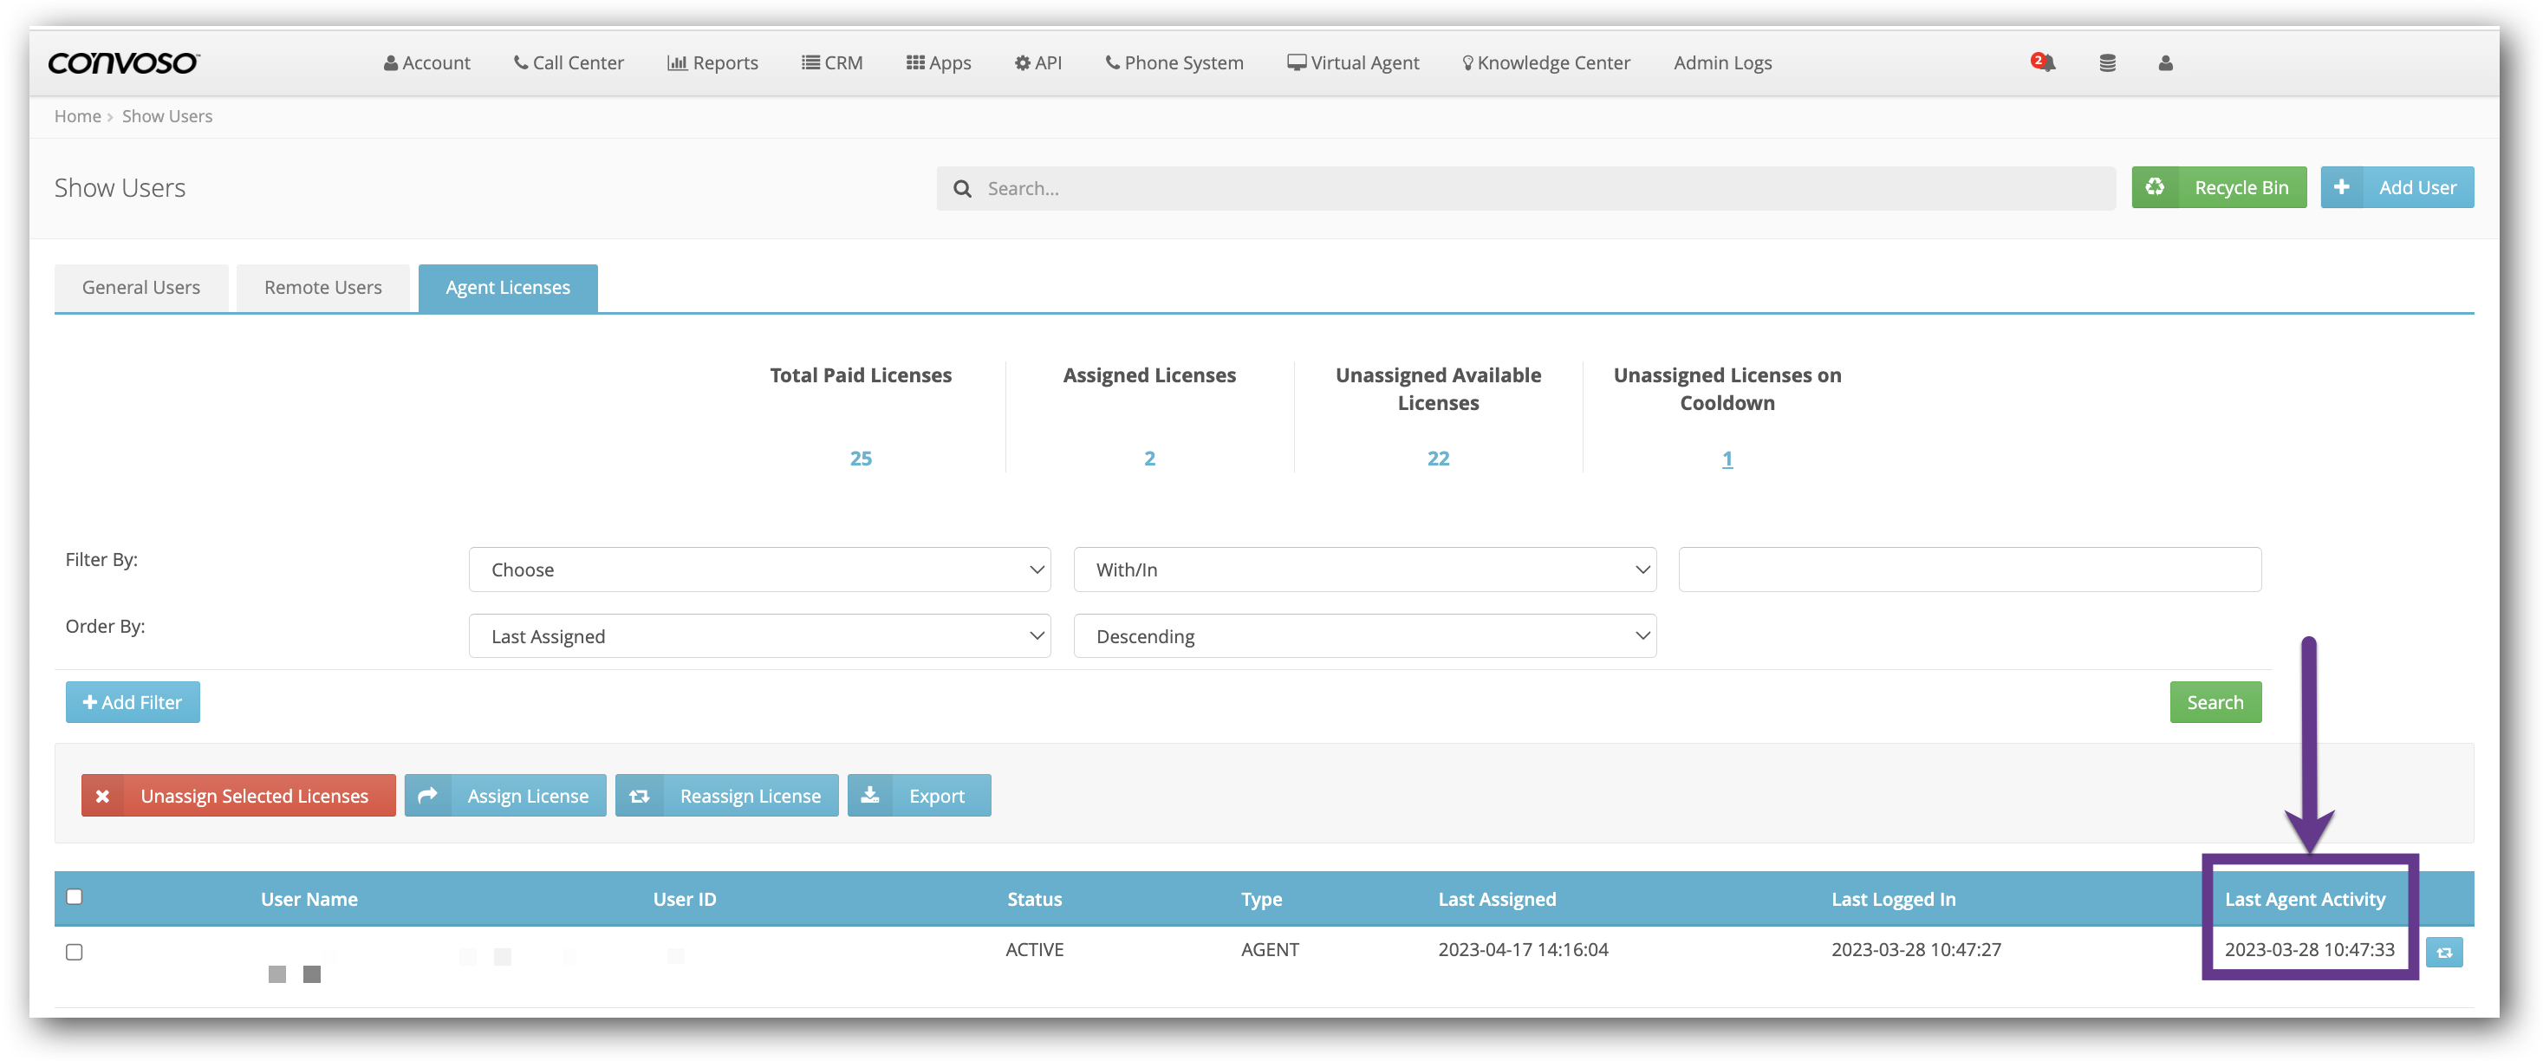Switch to the General Users tab
Screen dimensions: 2543x1061
point(141,287)
